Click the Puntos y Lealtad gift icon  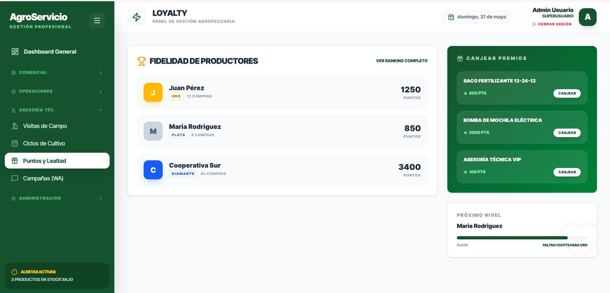point(15,161)
